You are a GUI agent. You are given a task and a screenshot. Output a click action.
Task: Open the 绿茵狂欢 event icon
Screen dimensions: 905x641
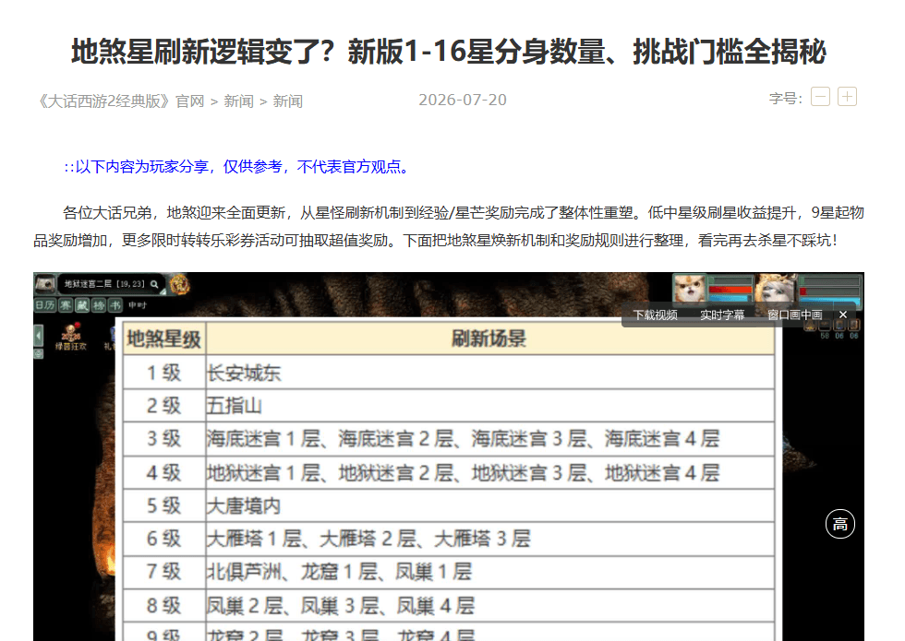(x=71, y=337)
